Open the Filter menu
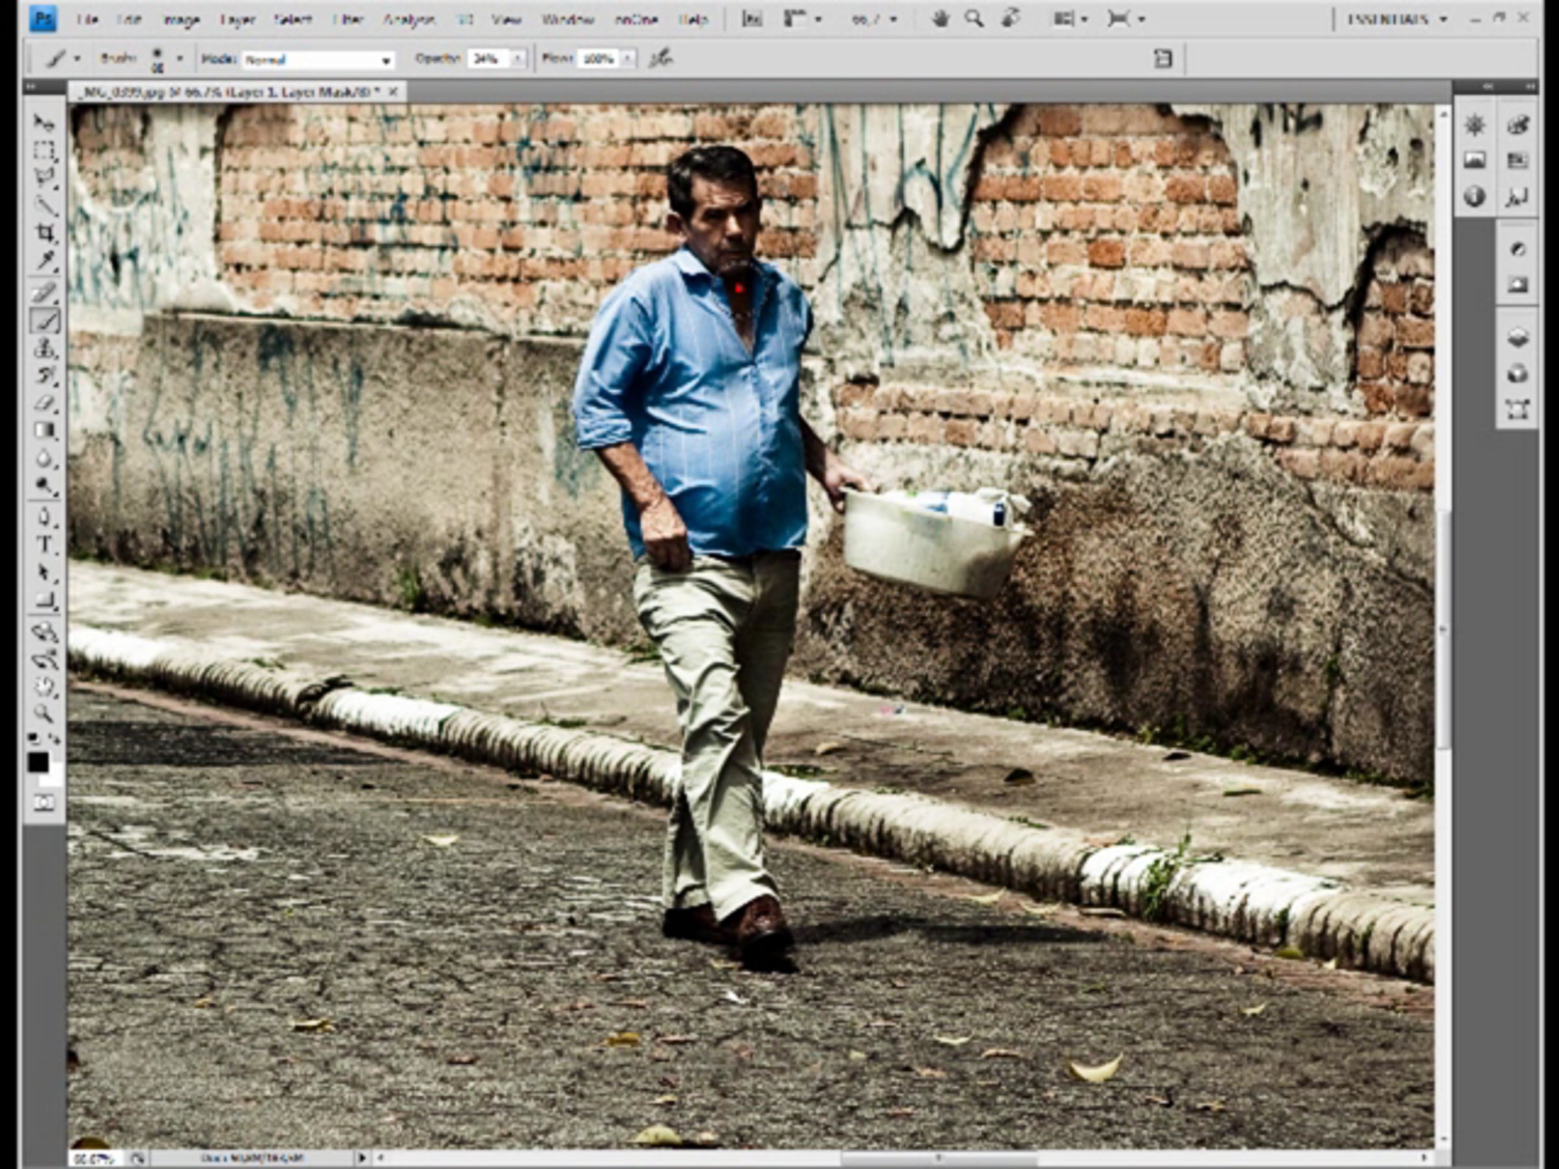The image size is (1559, 1169). pyautogui.click(x=348, y=19)
